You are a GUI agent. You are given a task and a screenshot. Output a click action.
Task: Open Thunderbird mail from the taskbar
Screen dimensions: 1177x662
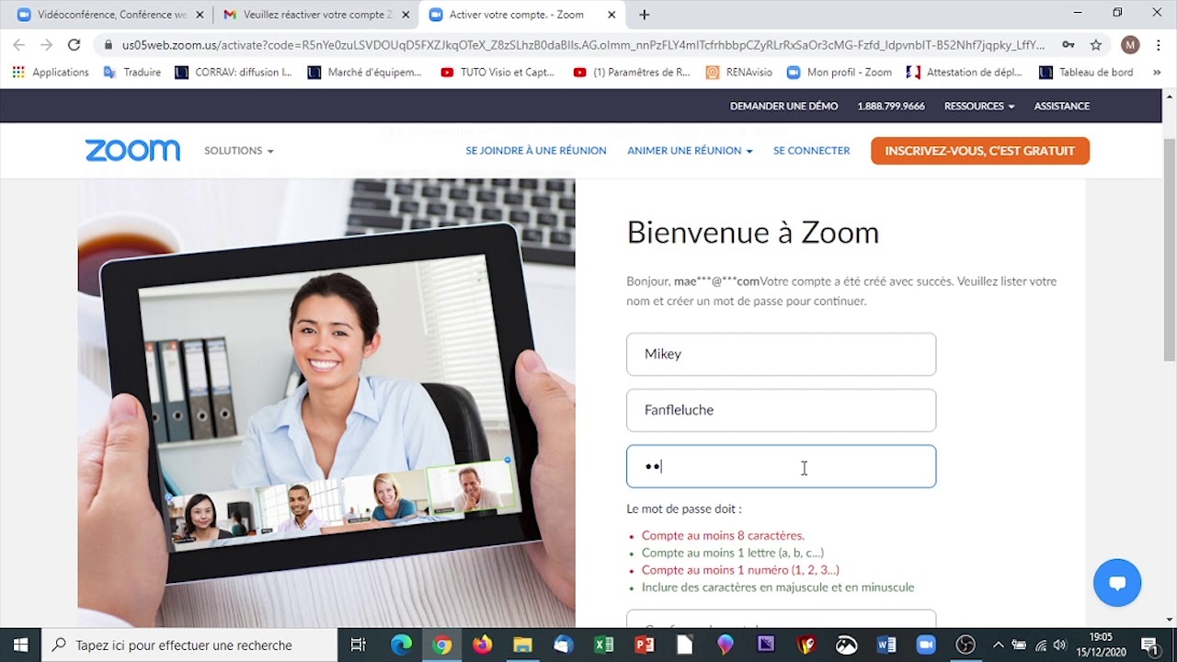point(564,645)
